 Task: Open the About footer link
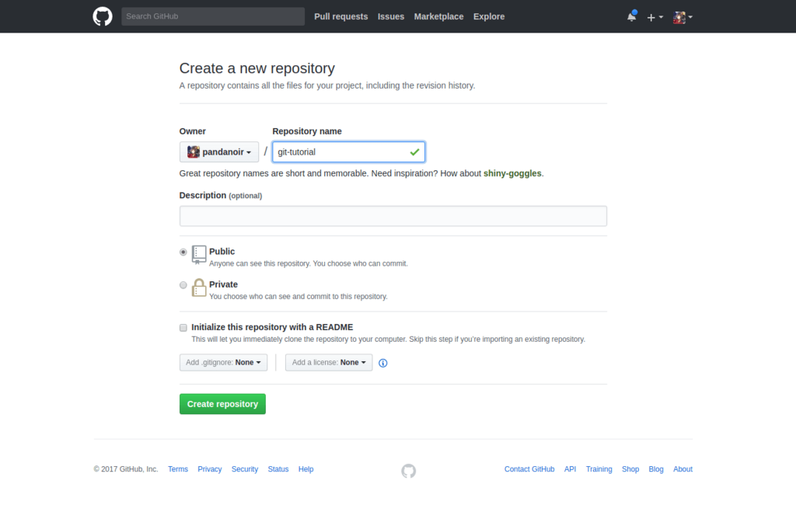[x=683, y=468]
